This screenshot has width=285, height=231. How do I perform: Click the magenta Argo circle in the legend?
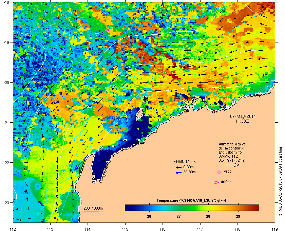click(x=219, y=172)
